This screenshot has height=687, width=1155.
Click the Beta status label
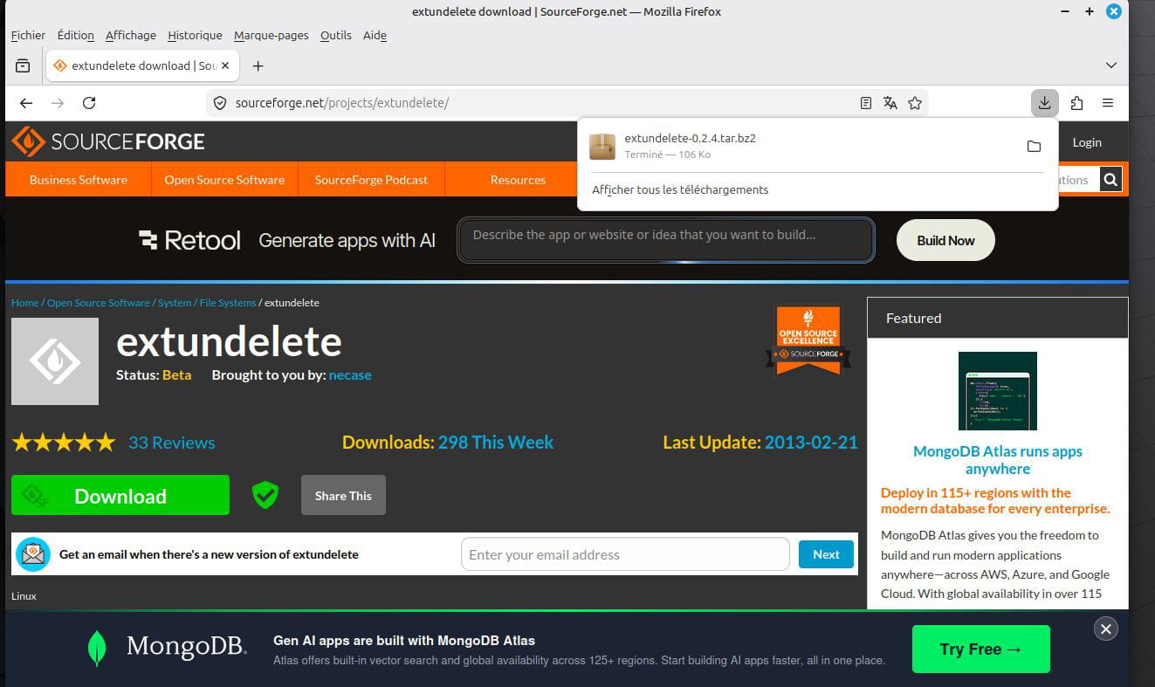176,374
